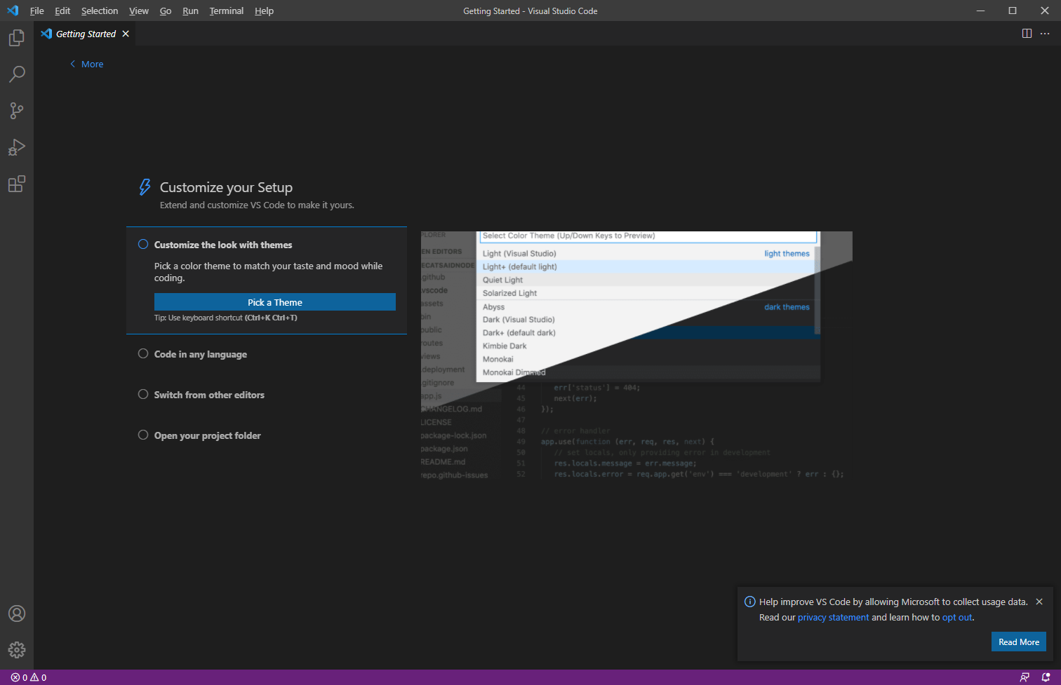
Task: Click the split editor right icon
Action: (x=1027, y=34)
